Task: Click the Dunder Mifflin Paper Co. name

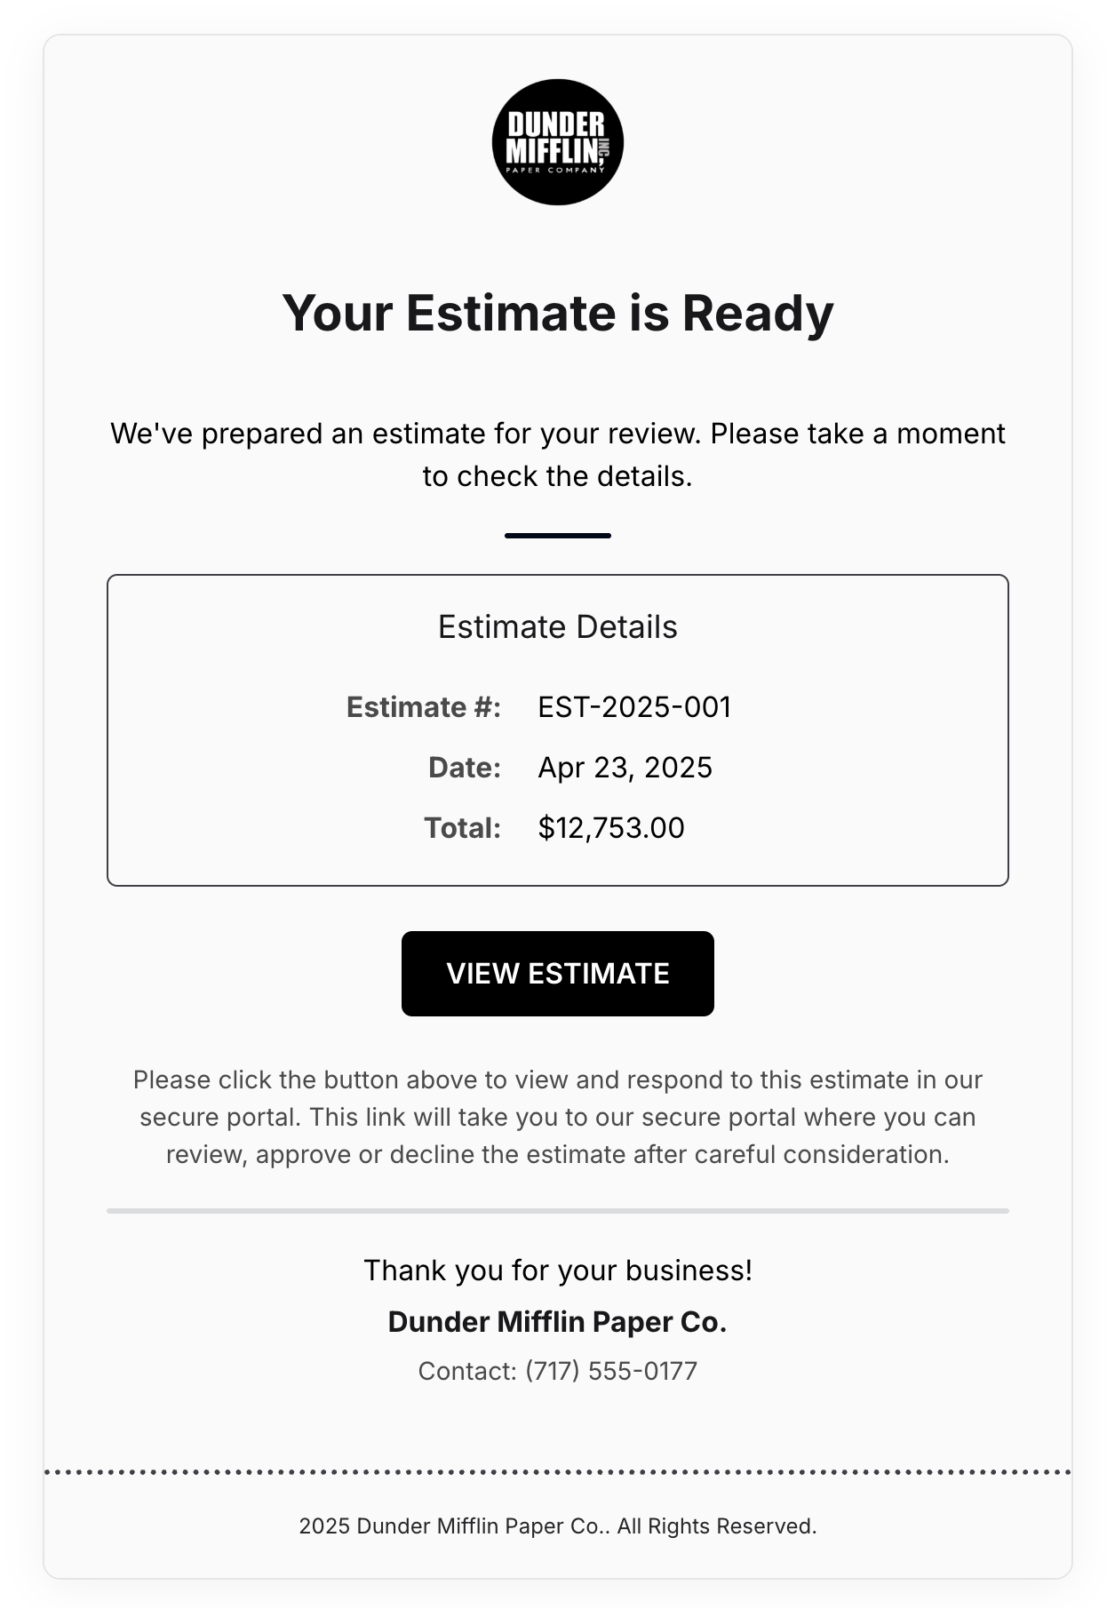Action: click(x=558, y=1322)
